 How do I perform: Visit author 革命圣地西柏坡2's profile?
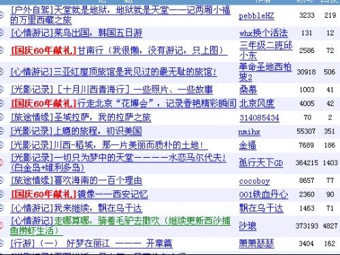pyautogui.click(x=265, y=72)
